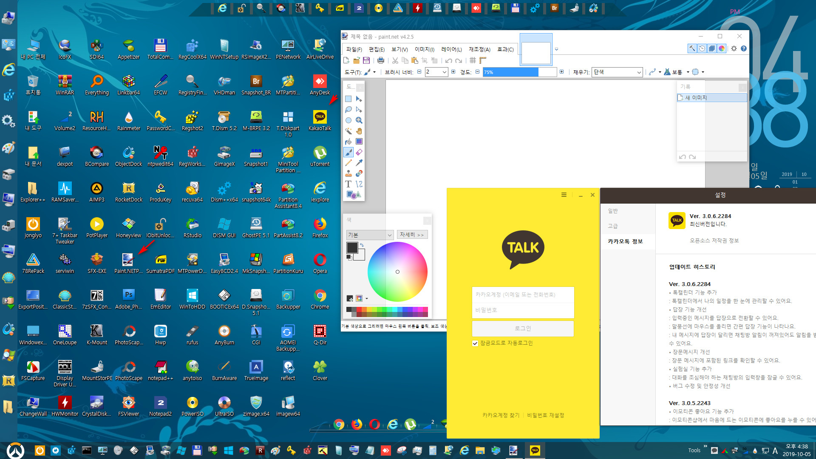Swap primary and secondary colors

click(362, 245)
